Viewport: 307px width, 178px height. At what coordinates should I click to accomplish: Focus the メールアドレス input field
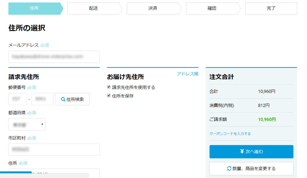(x=54, y=57)
